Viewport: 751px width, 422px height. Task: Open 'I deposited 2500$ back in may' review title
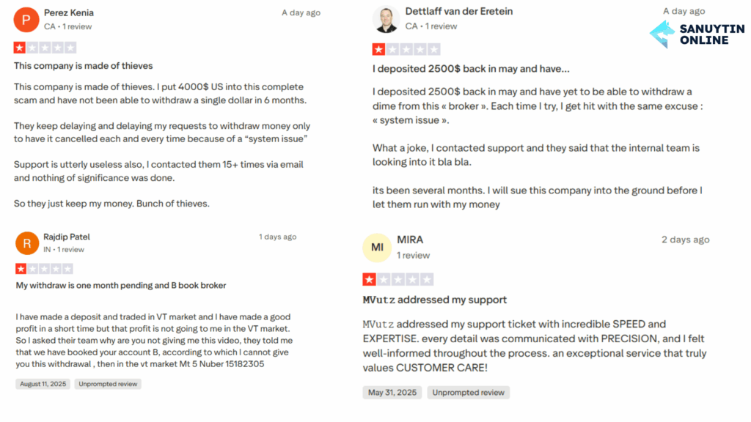(x=471, y=69)
